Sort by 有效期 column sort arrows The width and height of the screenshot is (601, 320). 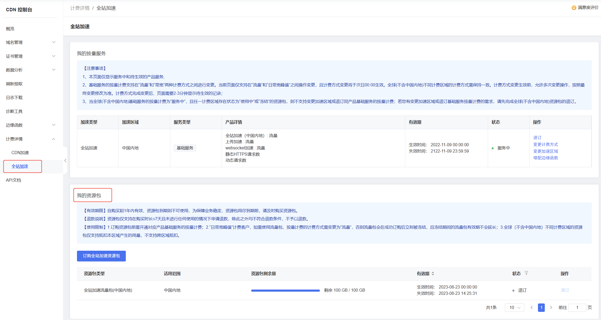click(433, 274)
